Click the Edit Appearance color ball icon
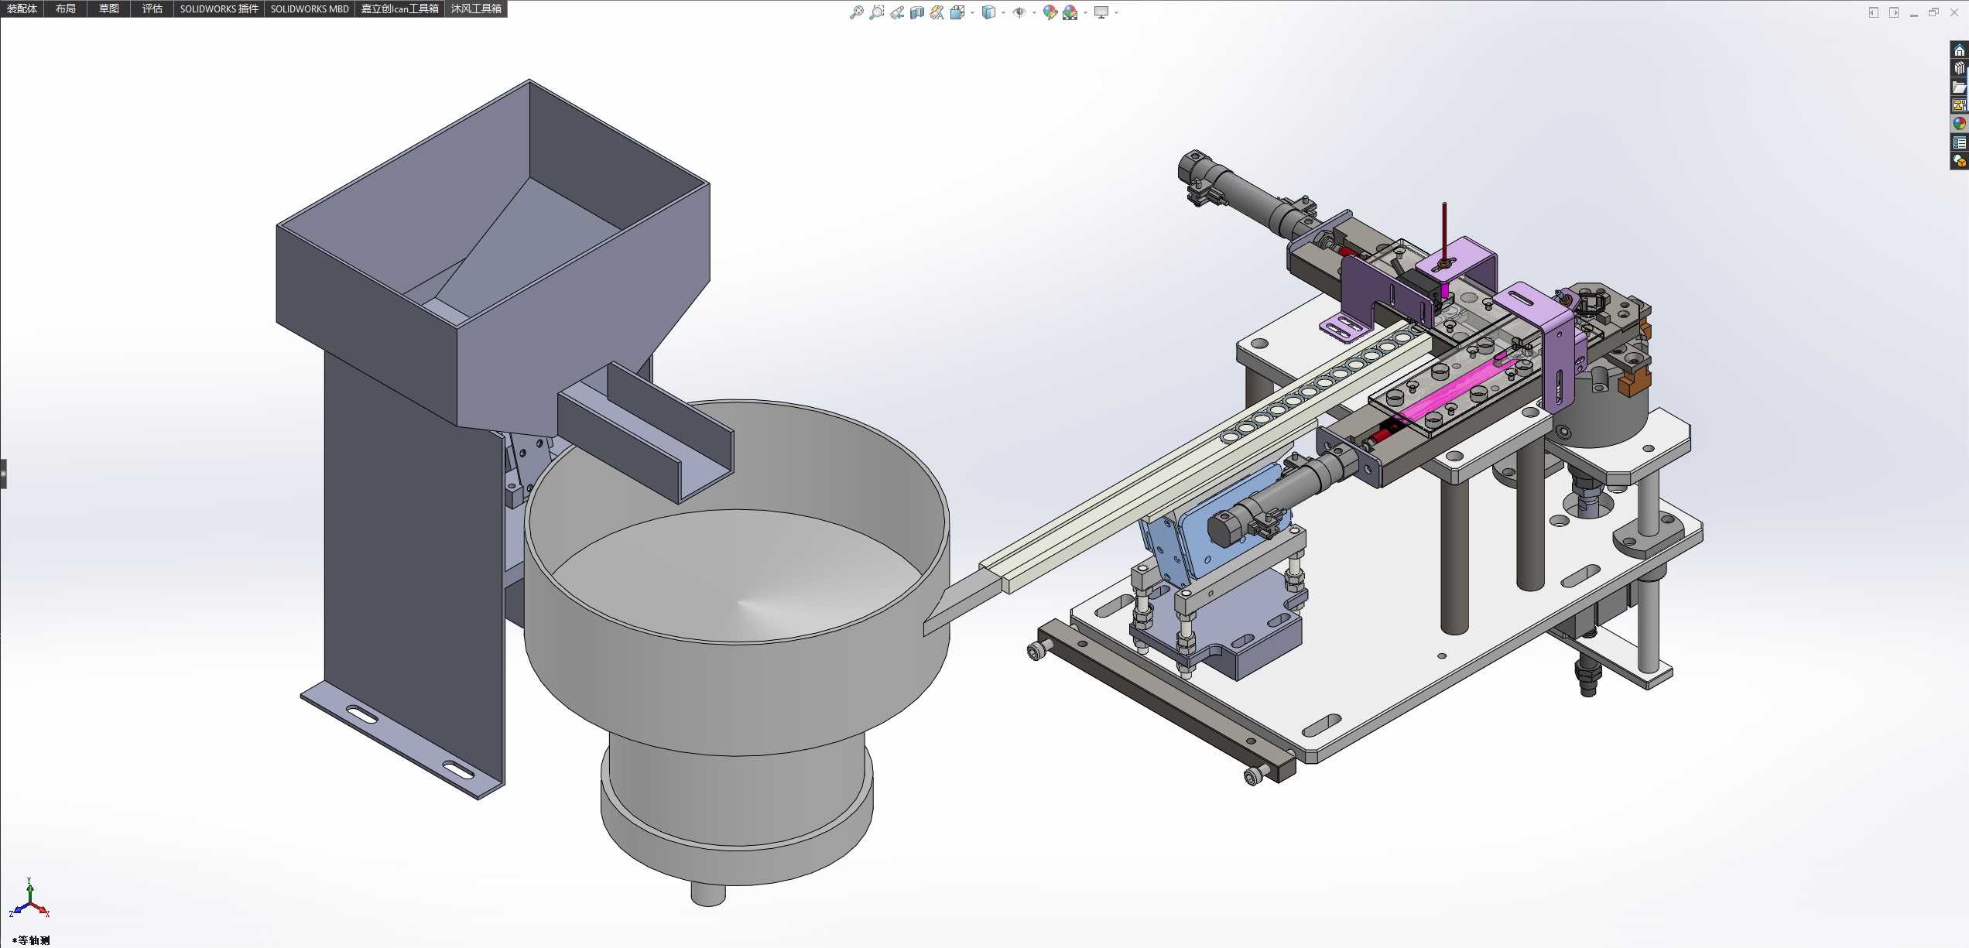 coord(1050,12)
